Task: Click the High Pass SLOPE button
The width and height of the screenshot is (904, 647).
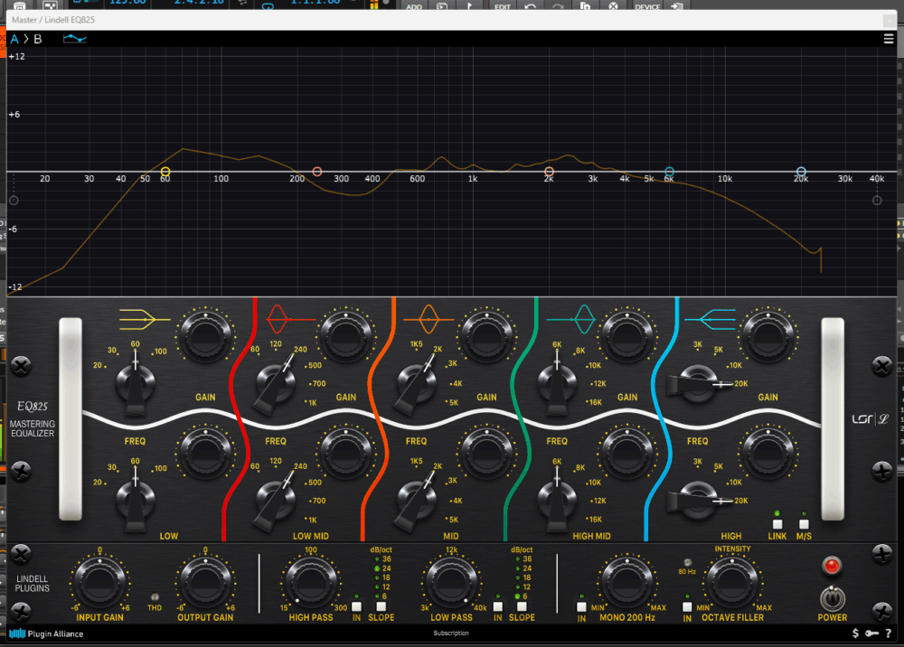Action: click(x=381, y=606)
